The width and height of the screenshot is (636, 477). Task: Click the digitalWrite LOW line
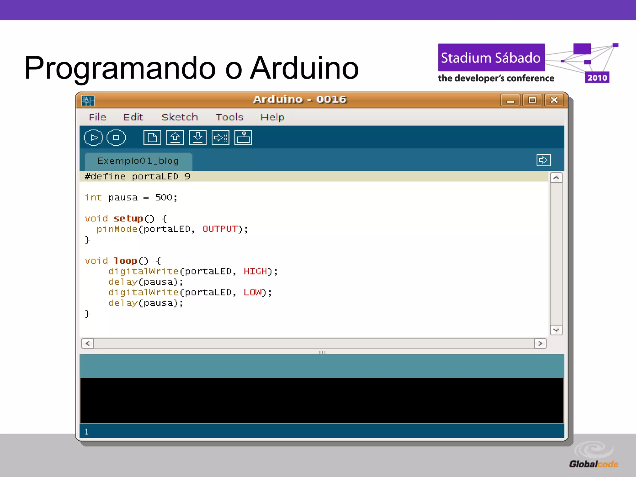click(x=190, y=293)
